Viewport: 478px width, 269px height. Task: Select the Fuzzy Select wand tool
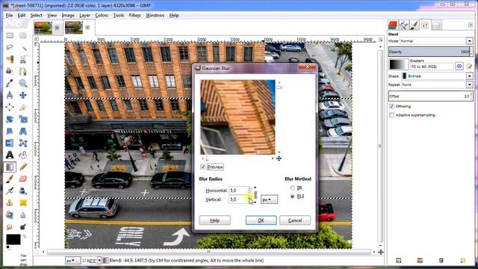tap(23, 47)
